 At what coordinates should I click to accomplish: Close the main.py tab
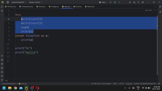pos(71,7)
